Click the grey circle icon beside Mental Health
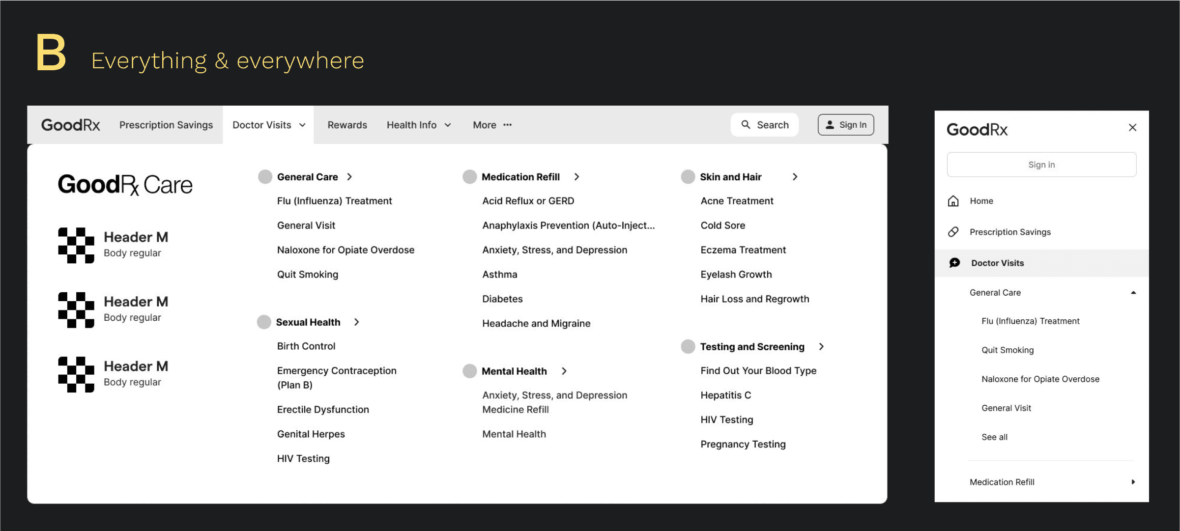This screenshot has height=531, width=1180. (x=470, y=371)
